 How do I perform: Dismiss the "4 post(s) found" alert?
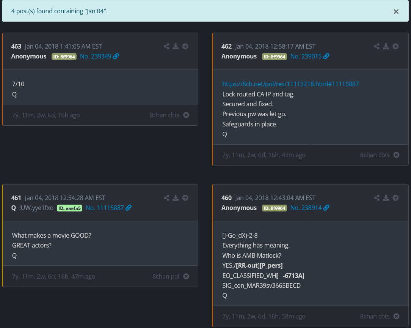(396, 11)
